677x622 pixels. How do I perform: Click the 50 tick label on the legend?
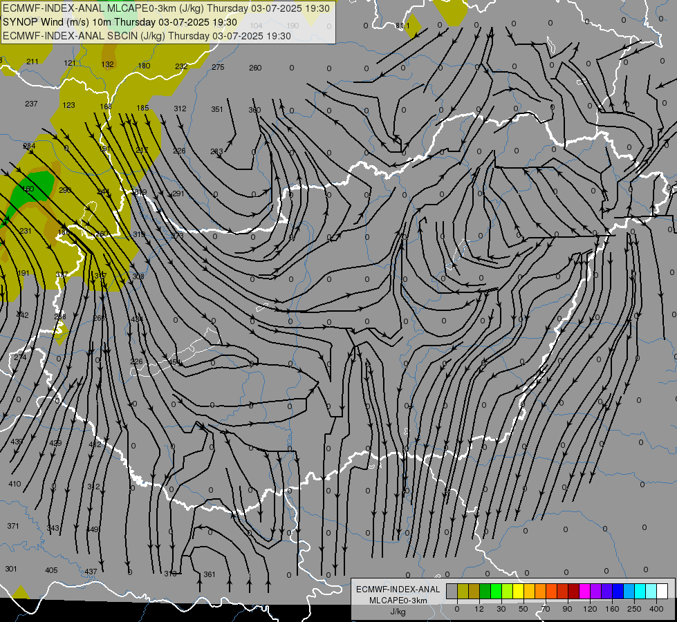523,609
